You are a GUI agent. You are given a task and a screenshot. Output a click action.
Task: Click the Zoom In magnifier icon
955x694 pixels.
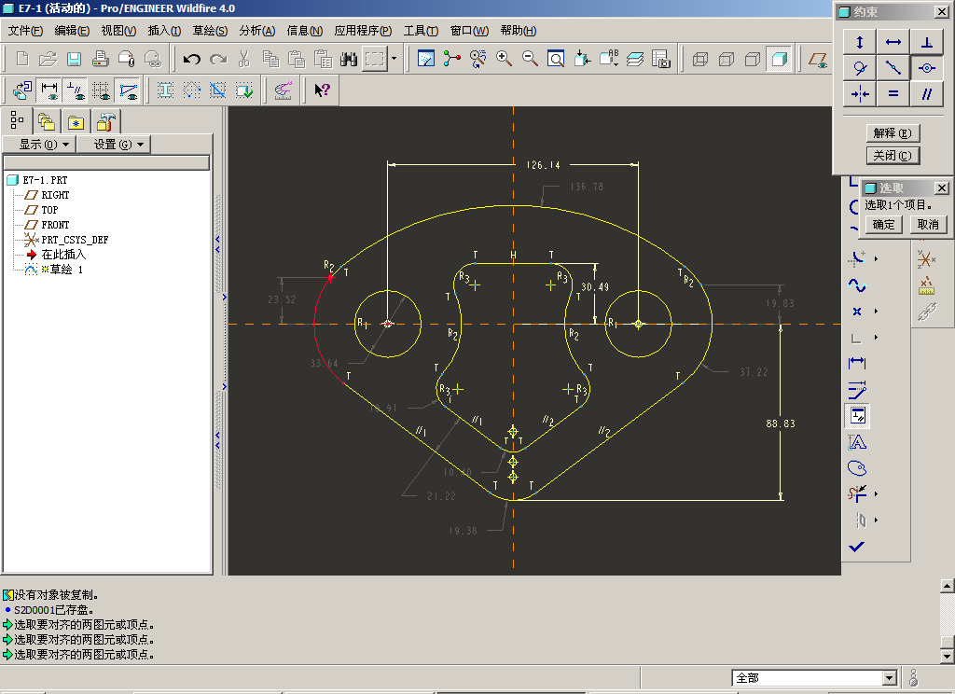[505, 59]
